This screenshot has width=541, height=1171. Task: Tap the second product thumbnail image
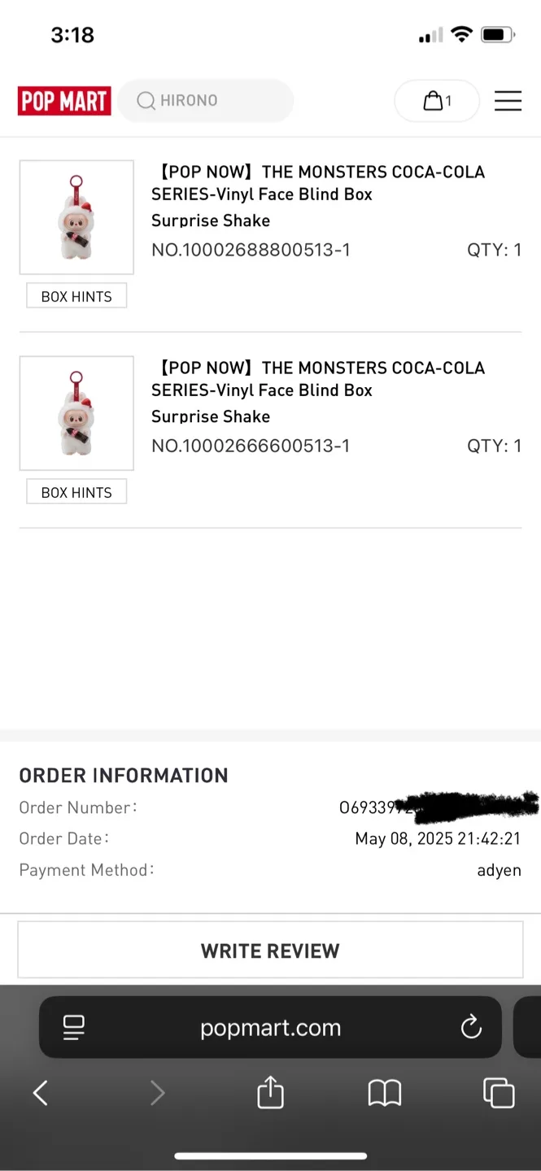click(x=76, y=413)
